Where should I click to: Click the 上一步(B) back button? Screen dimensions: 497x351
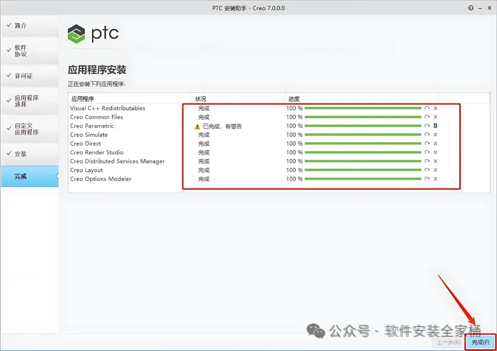click(x=449, y=342)
